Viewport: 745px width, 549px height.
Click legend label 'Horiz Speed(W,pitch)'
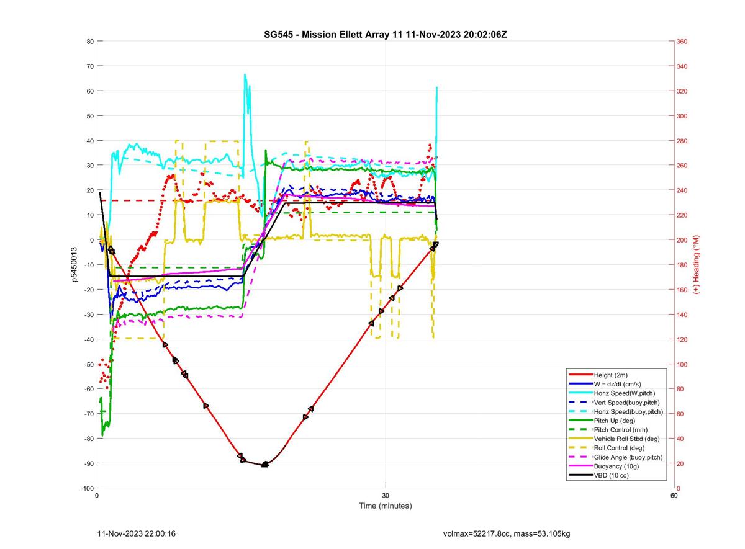(x=624, y=393)
